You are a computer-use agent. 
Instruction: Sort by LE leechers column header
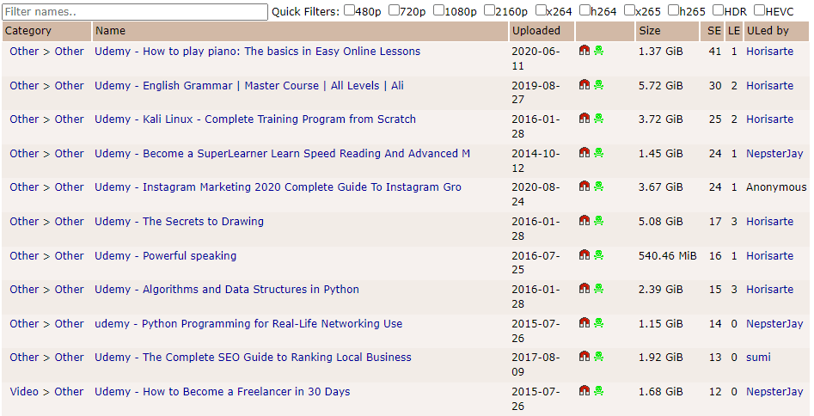733,31
